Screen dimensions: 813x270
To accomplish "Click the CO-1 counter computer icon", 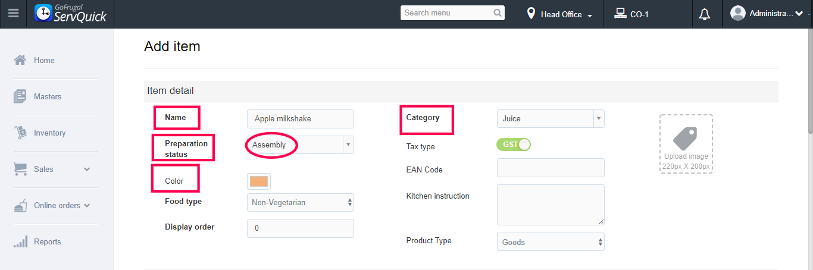I will (620, 14).
